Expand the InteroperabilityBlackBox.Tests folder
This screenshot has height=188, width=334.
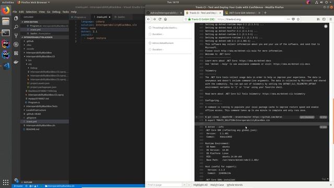42,107
